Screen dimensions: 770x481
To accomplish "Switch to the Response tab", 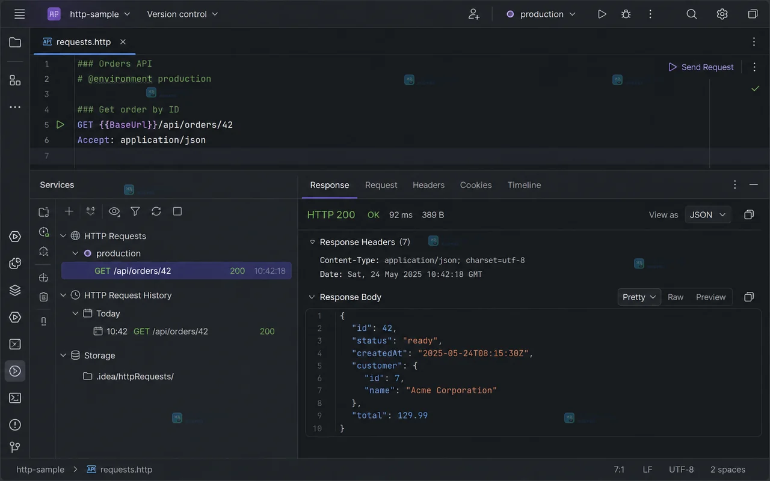I will click(x=330, y=185).
